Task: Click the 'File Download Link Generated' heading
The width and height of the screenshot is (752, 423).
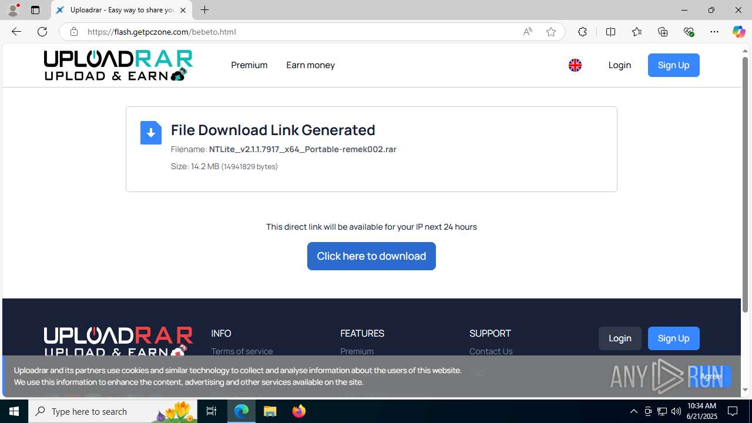Action: pos(273,130)
